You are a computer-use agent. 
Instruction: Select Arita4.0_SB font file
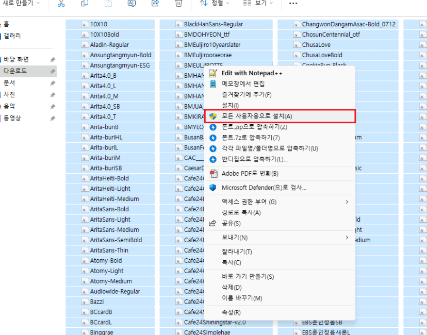pyautogui.click(x=110, y=106)
